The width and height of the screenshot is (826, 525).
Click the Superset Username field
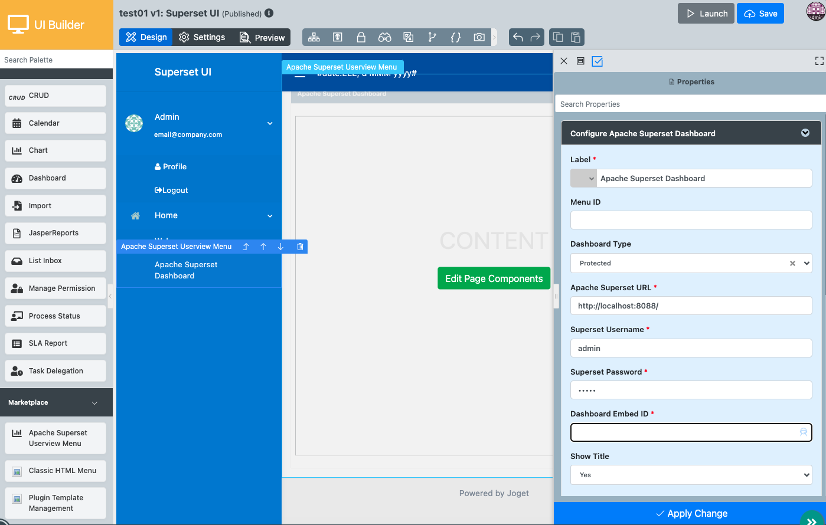tap(691, 348)
